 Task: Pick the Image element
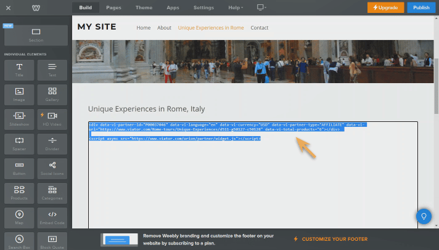click(x=19, y=94)
